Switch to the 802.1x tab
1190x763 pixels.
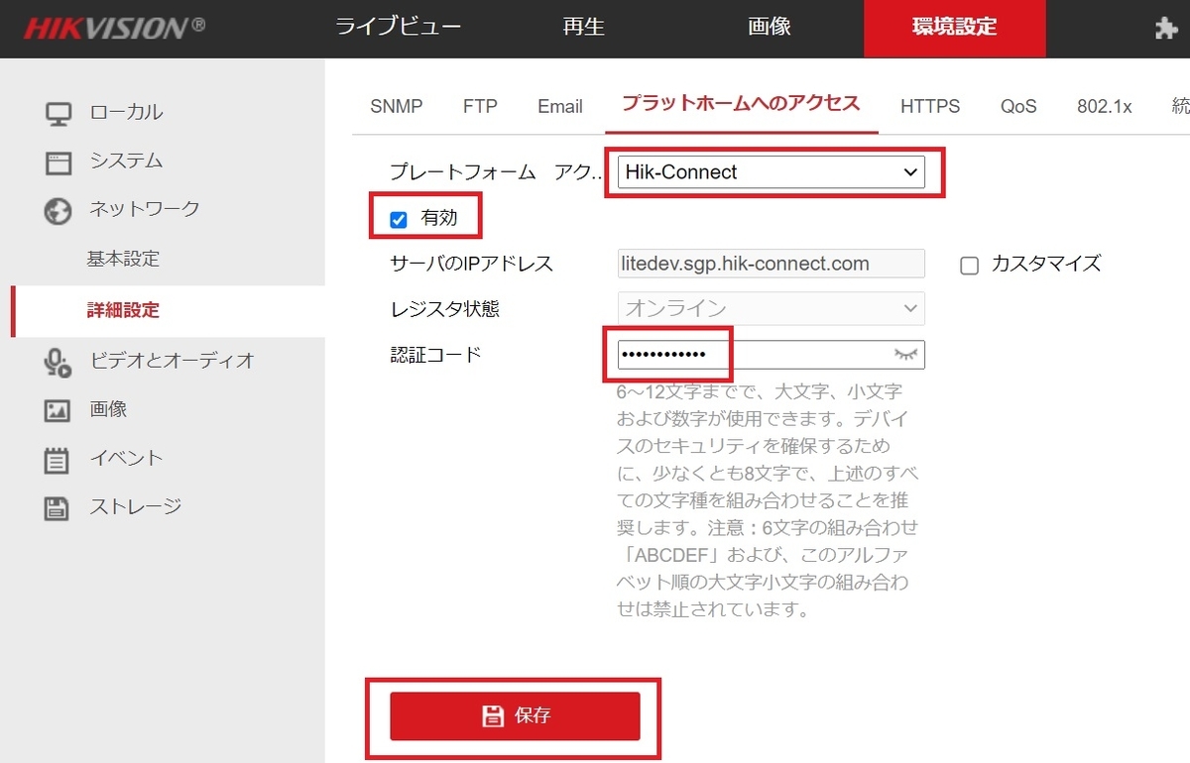click(1105, 107)
